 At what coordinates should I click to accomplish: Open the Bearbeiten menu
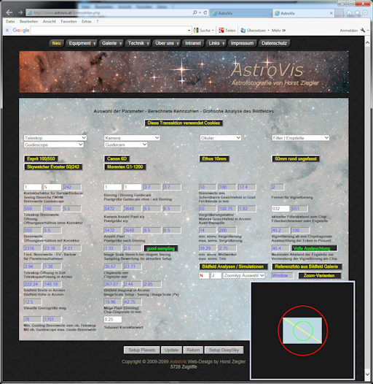(28, 22)
